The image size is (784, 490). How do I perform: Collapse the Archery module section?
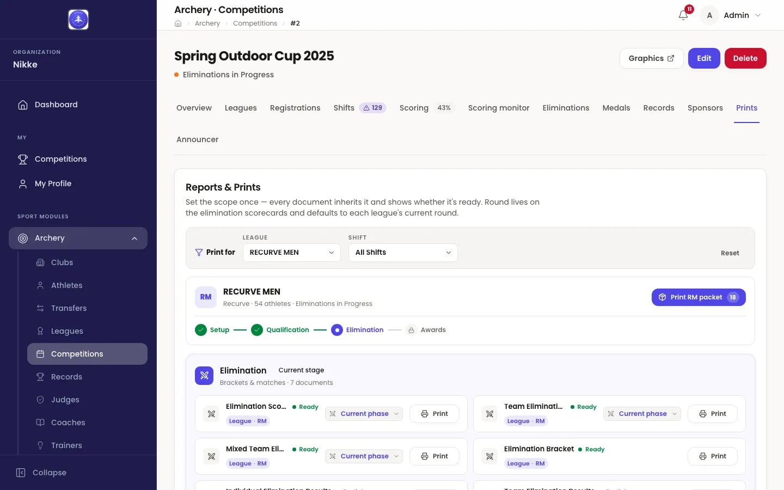pos(134,238)
